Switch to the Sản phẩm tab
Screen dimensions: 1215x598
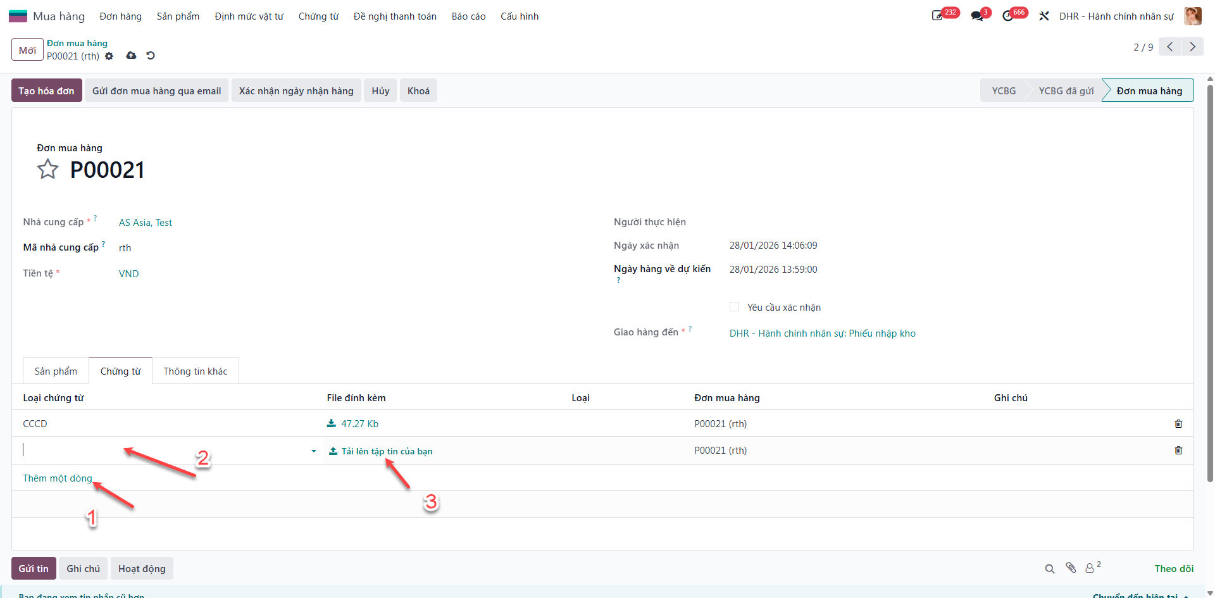(56, 371)
